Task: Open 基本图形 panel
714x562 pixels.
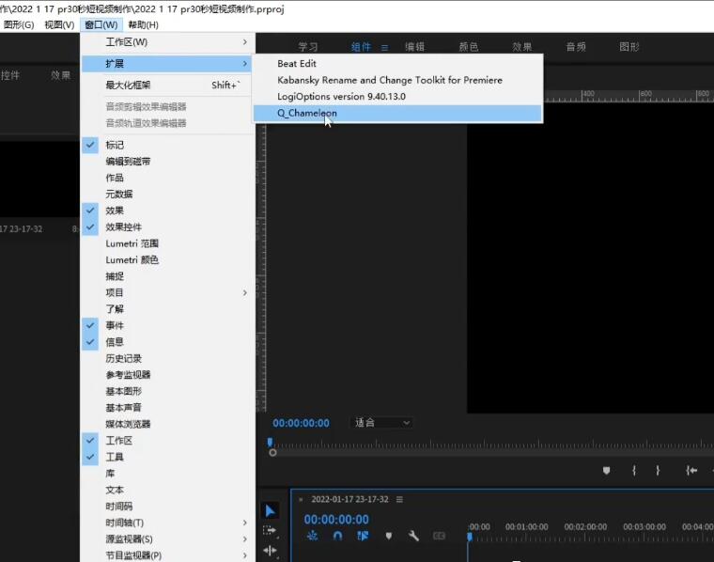Action: [167, 391]
